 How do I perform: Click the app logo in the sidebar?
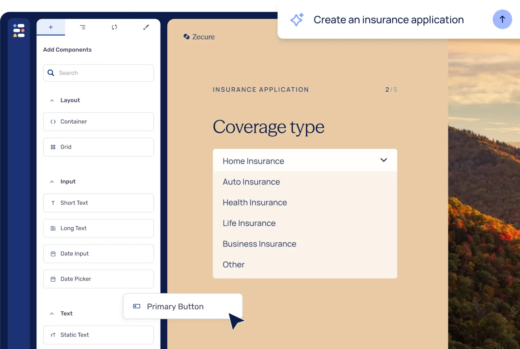pos(19,31)
